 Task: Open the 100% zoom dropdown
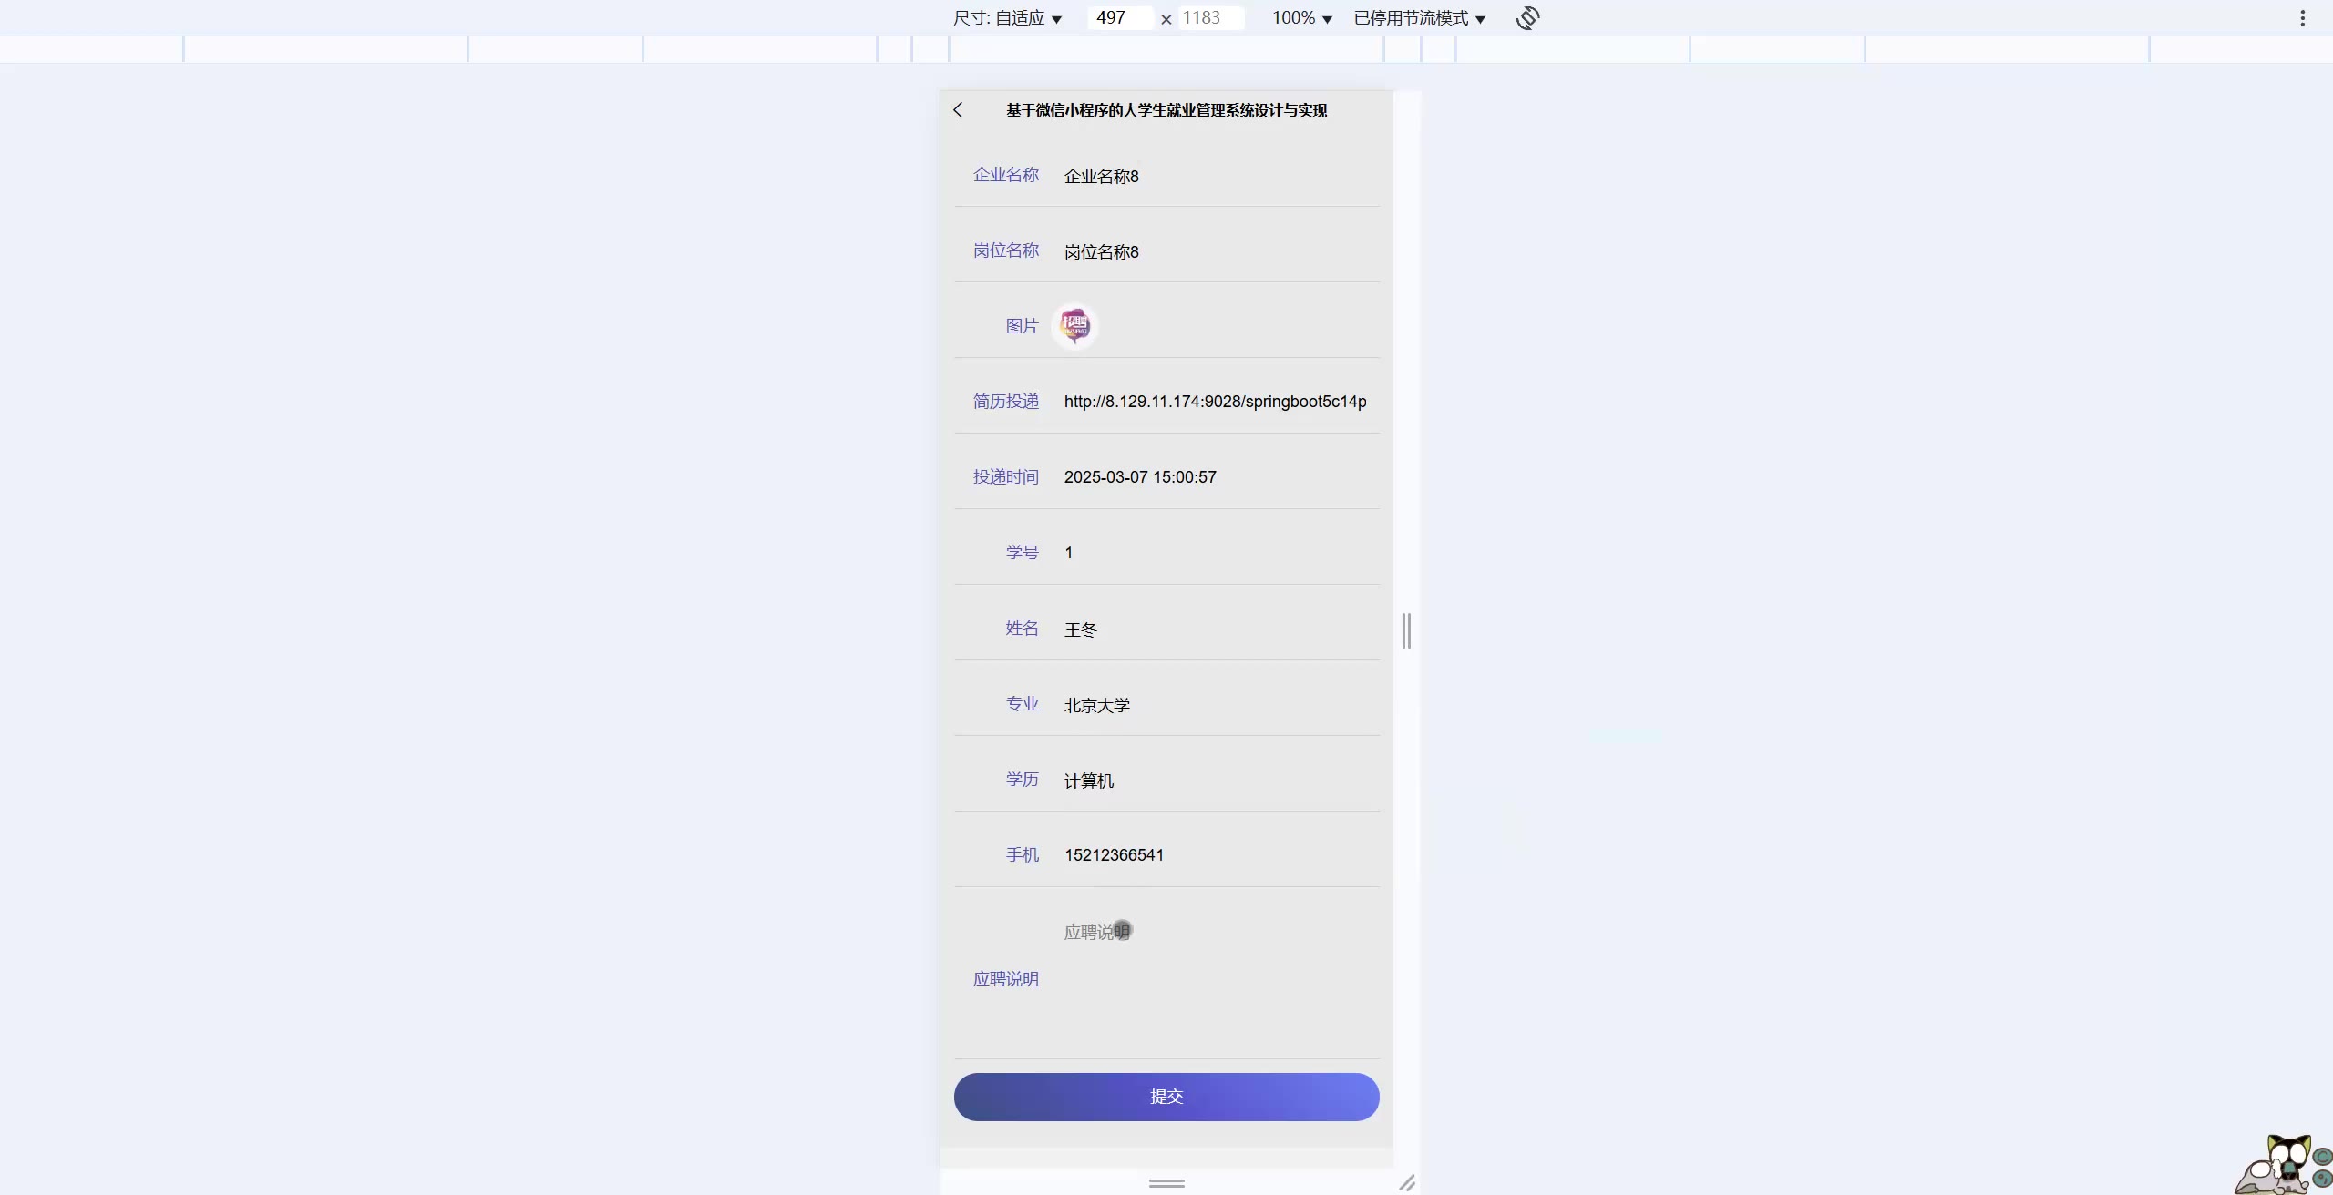pos(1302,18)
